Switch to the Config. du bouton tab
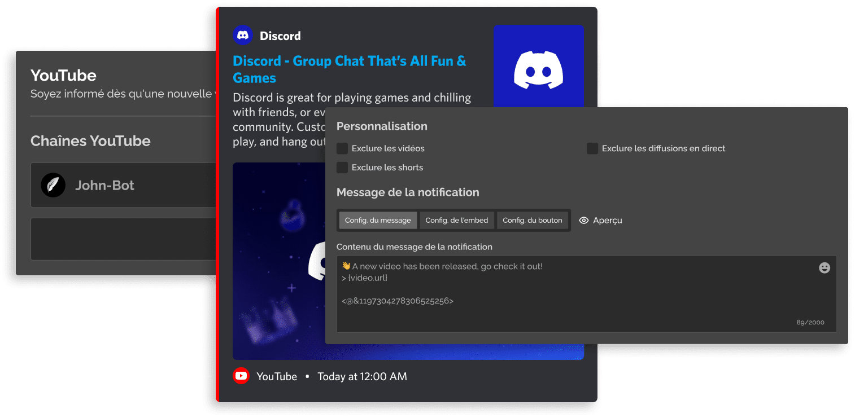The image size is (855, 418). point(533,221)
